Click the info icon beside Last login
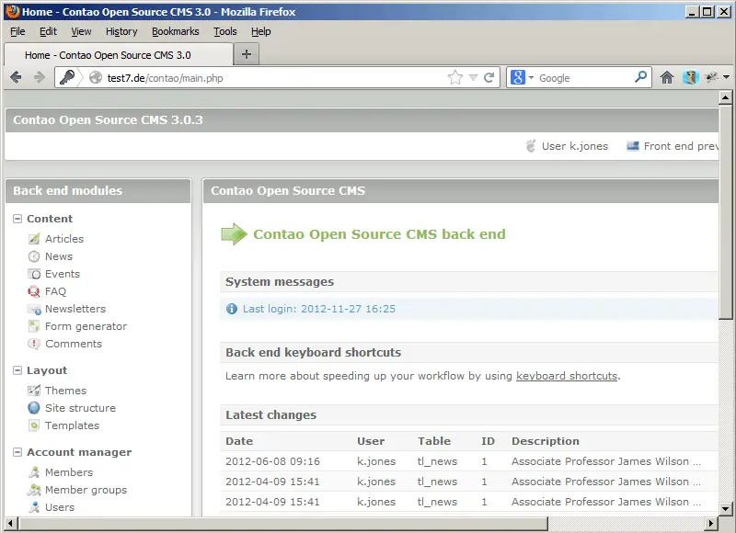The height and width of the screenshot is (533, 736). click(232, 309)
